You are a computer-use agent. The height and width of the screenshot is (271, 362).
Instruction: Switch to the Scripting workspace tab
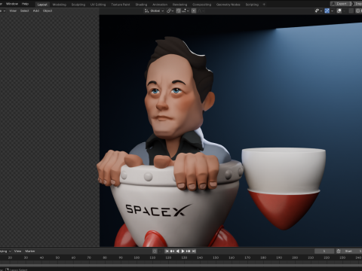(252, 5)
